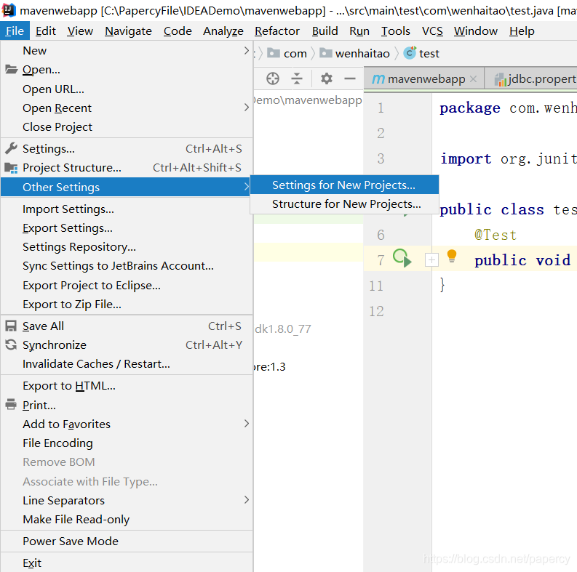Open the Build menu

coord(325,31)
